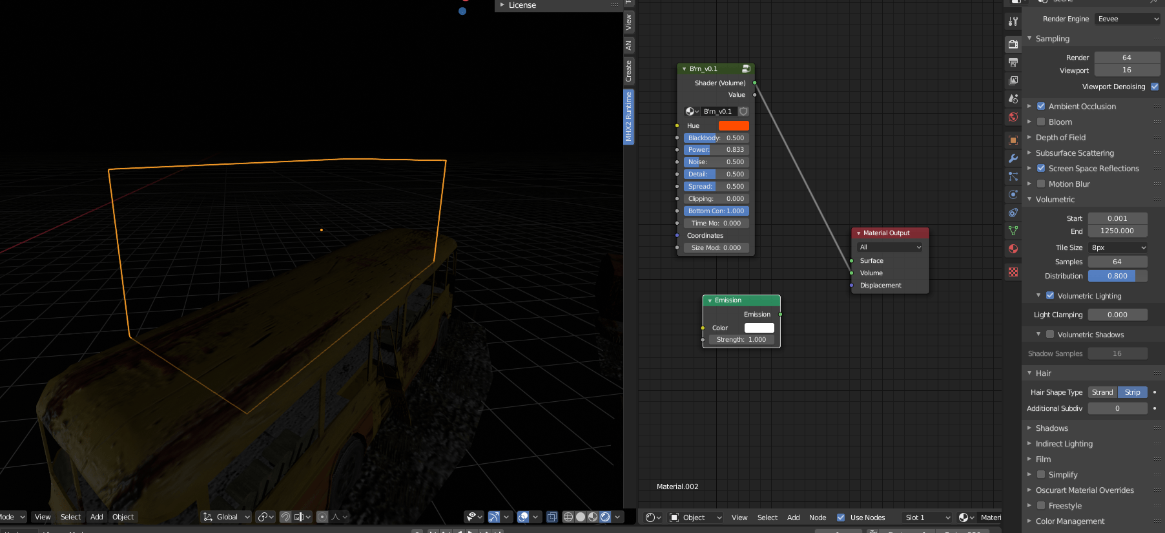Open Global transform orientation dropdown
The height and width of the screenshot is (533, 1165).
(x=226, y=517)
